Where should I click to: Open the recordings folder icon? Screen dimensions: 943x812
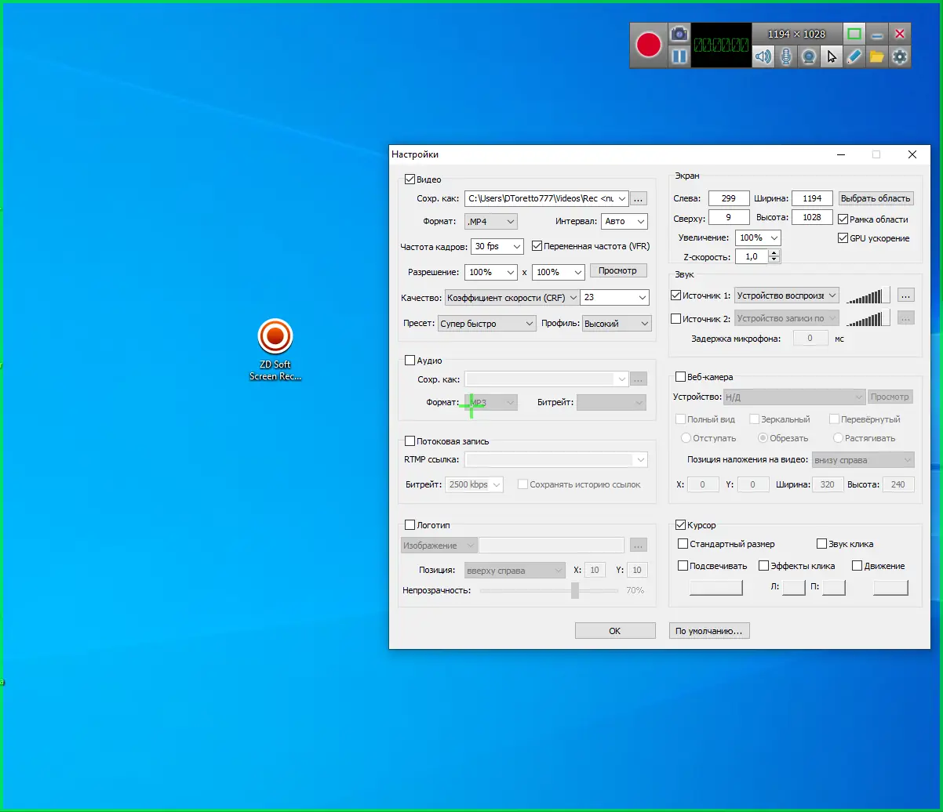876,56
